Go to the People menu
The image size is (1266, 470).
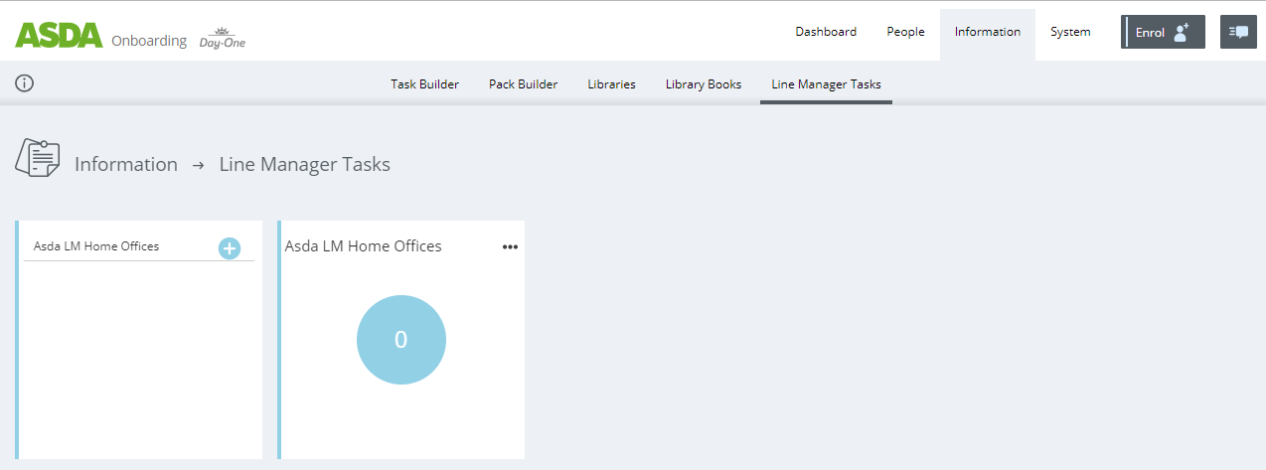(905, 32)
